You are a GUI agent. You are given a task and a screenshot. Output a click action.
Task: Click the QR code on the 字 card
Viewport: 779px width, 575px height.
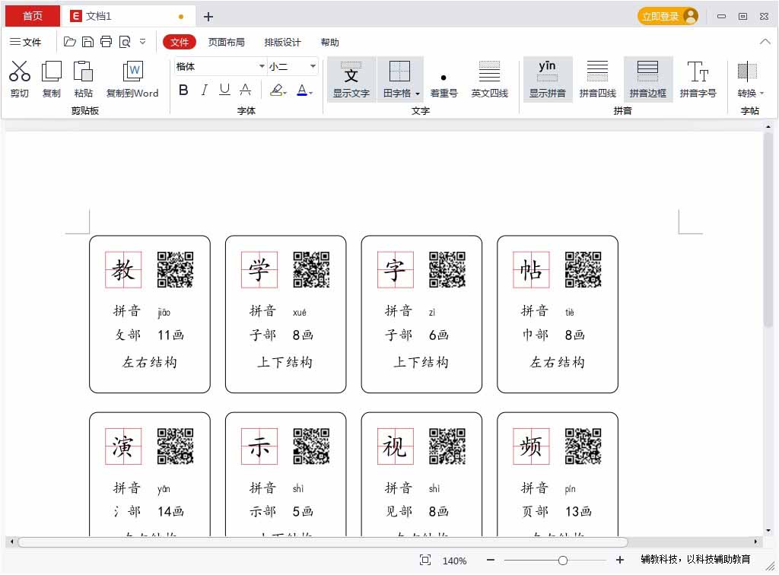coord(447,269)
